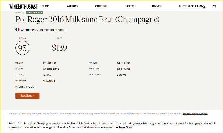Read more about our policy link
This screenshot has height=133, width=223.
(195, 113)
